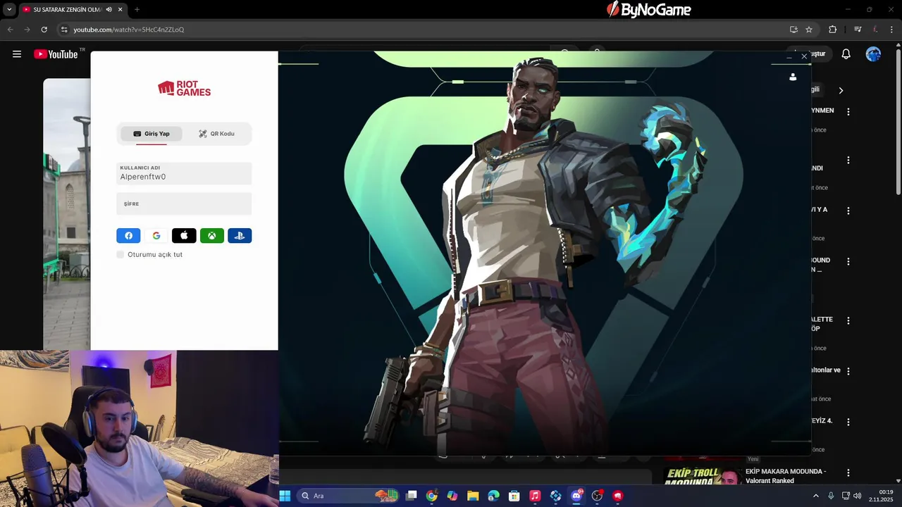The height and width of the screenshot is (507, 902).
Task: Open Microsoft Store from the taskbar
Action: 514,496
